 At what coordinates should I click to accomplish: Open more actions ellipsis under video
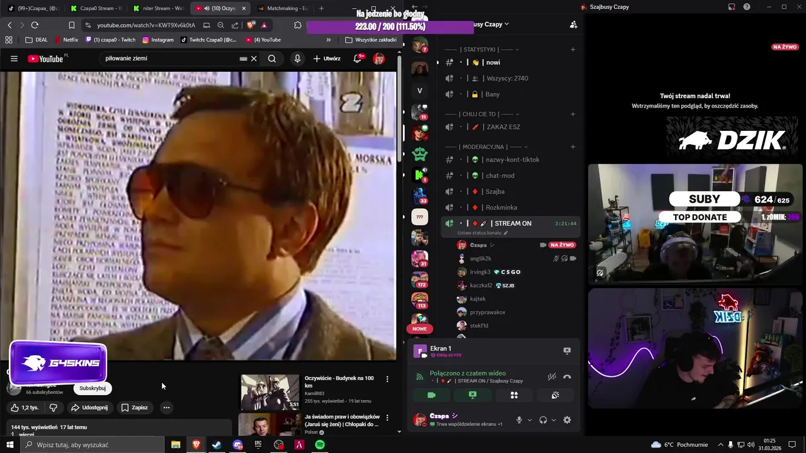click(x=166, y=408)
